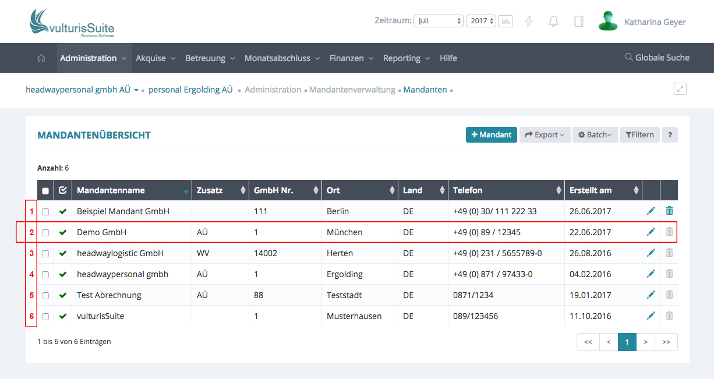Go to the last page with >>
The width and height of the screenshot is (714, 379).
click(666, 342)
